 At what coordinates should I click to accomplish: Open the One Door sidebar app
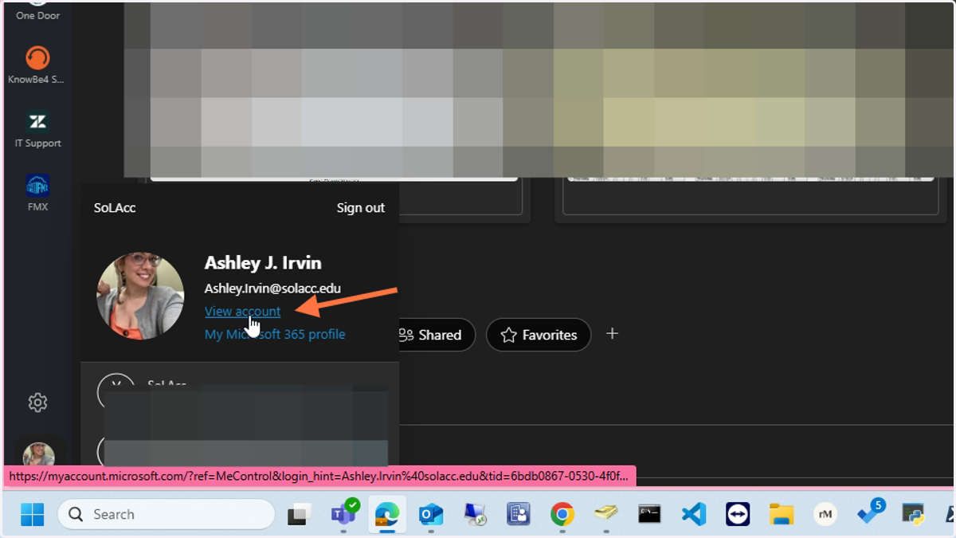[x=37, y=11]
